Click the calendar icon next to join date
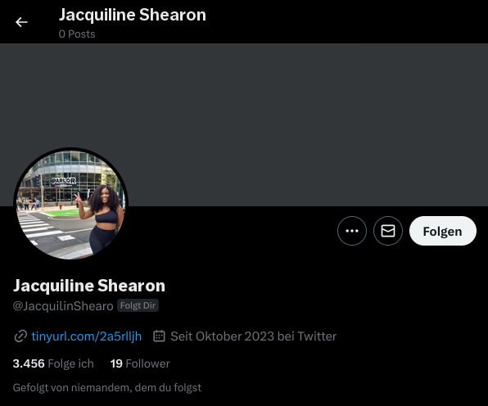This screenshot has height=406, width=488. (159, 336)
